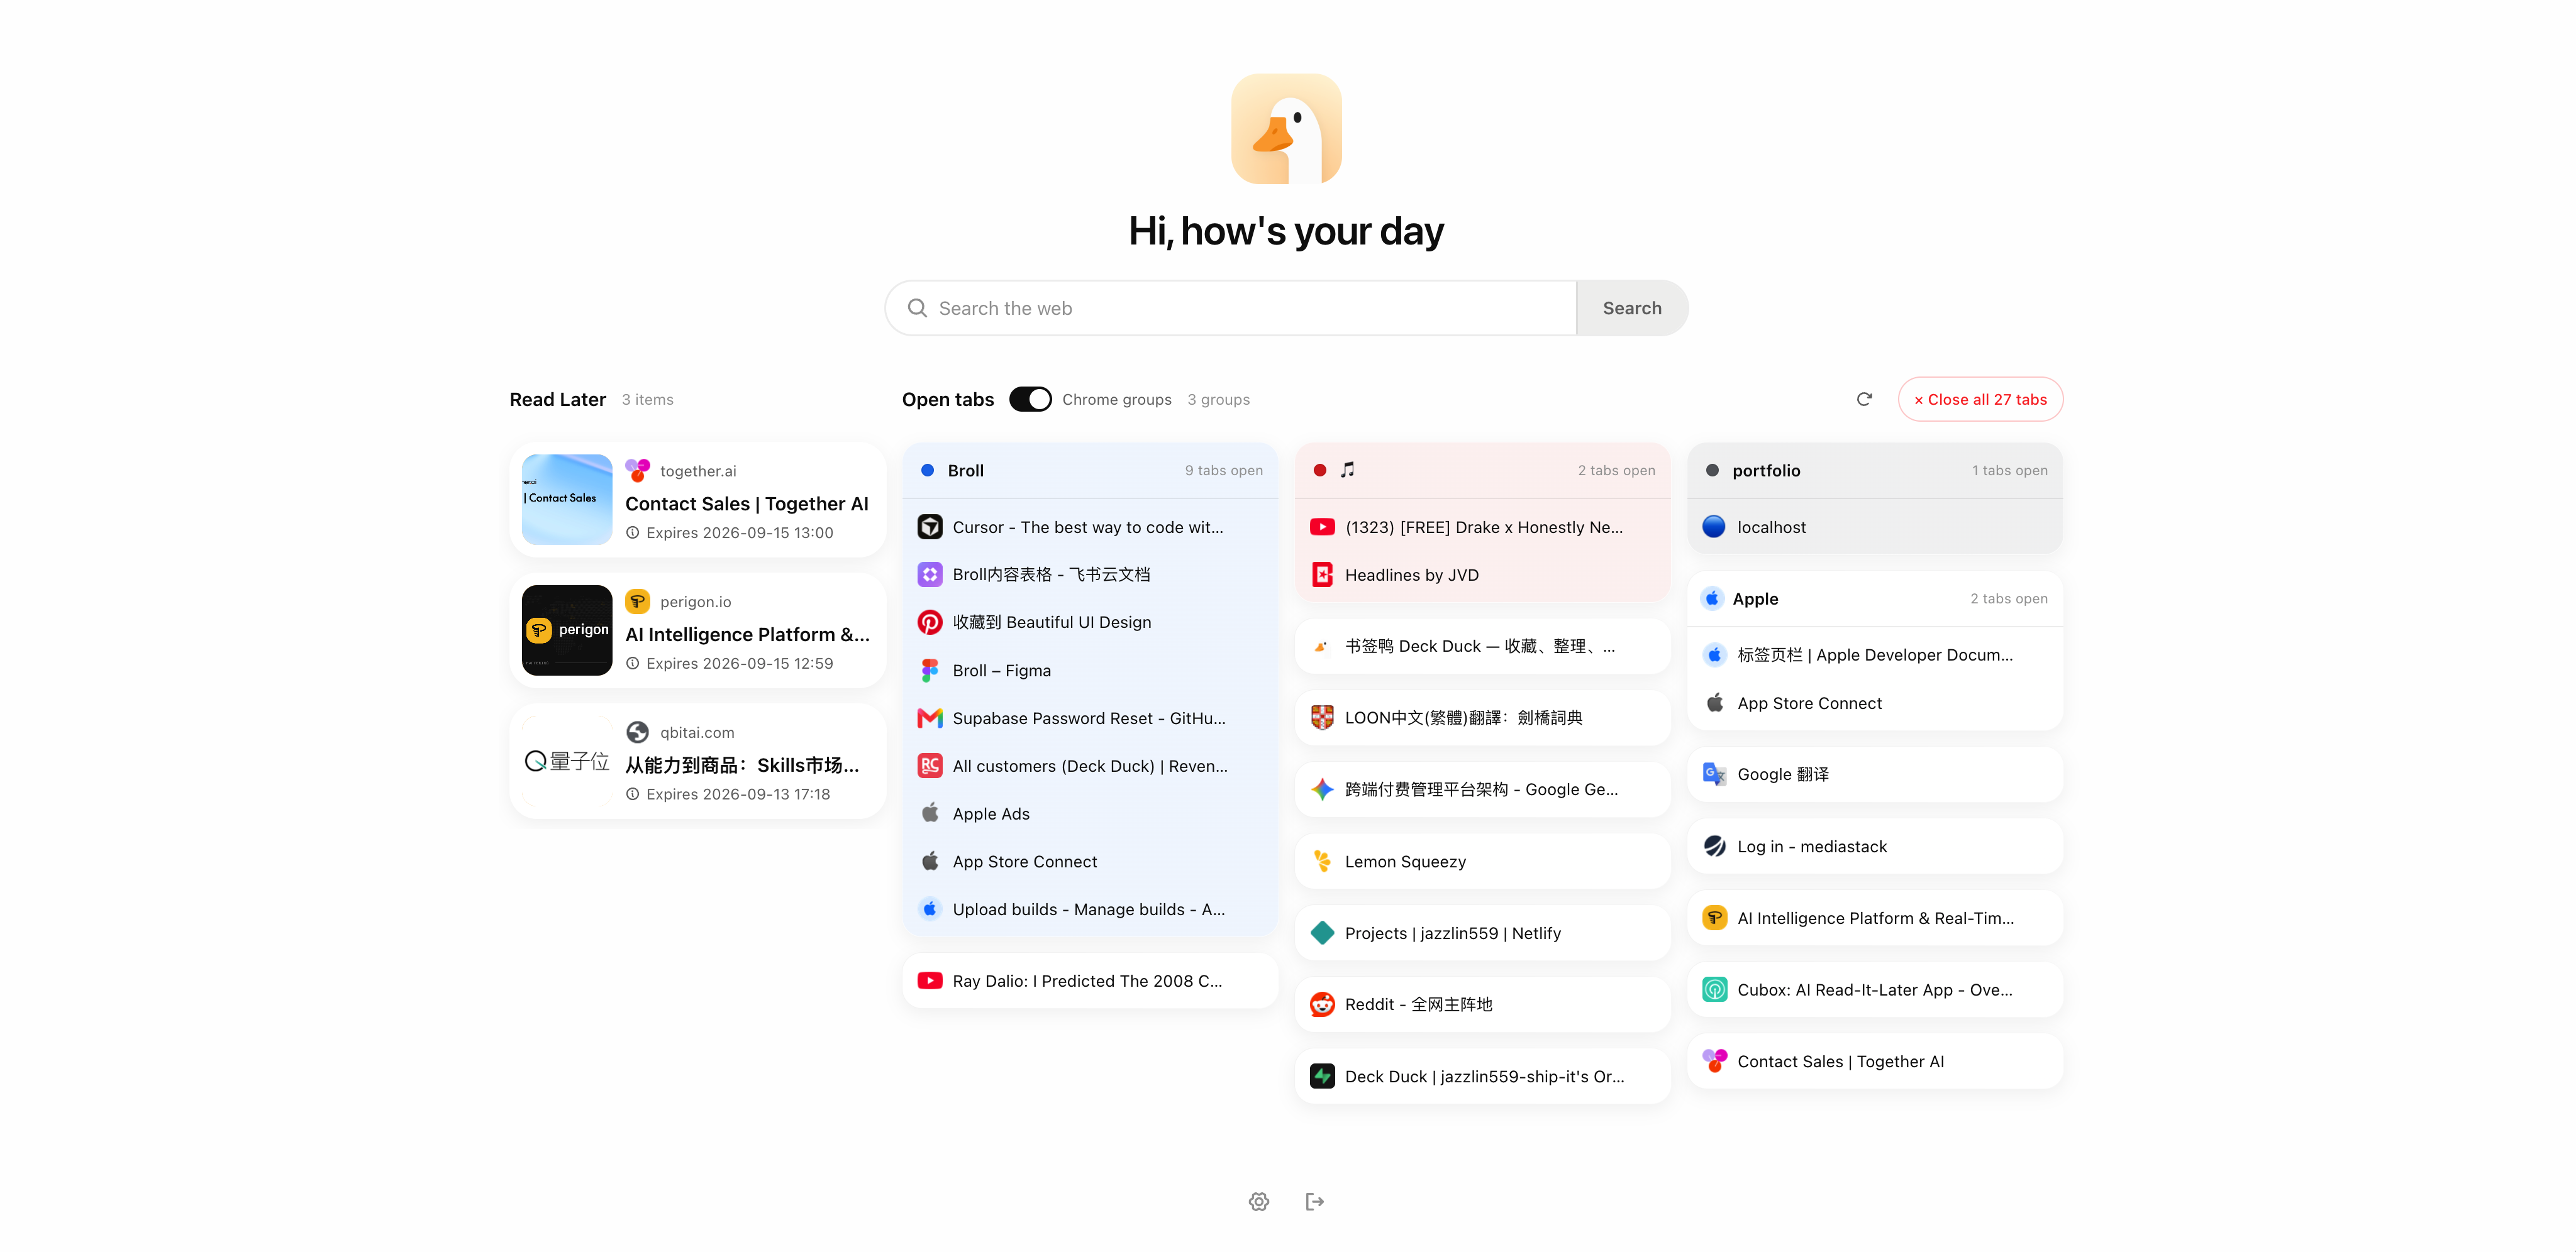Click the Apple logo beside Apple Ads
Viewport: 2576px width, 1252px height.
(x=930, y=813)
